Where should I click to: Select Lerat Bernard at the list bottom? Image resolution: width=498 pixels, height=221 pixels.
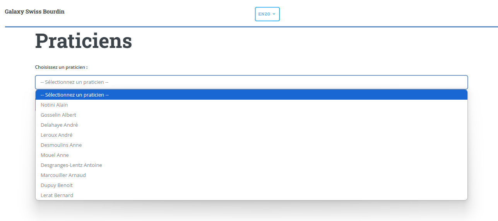tap(57, 195)
